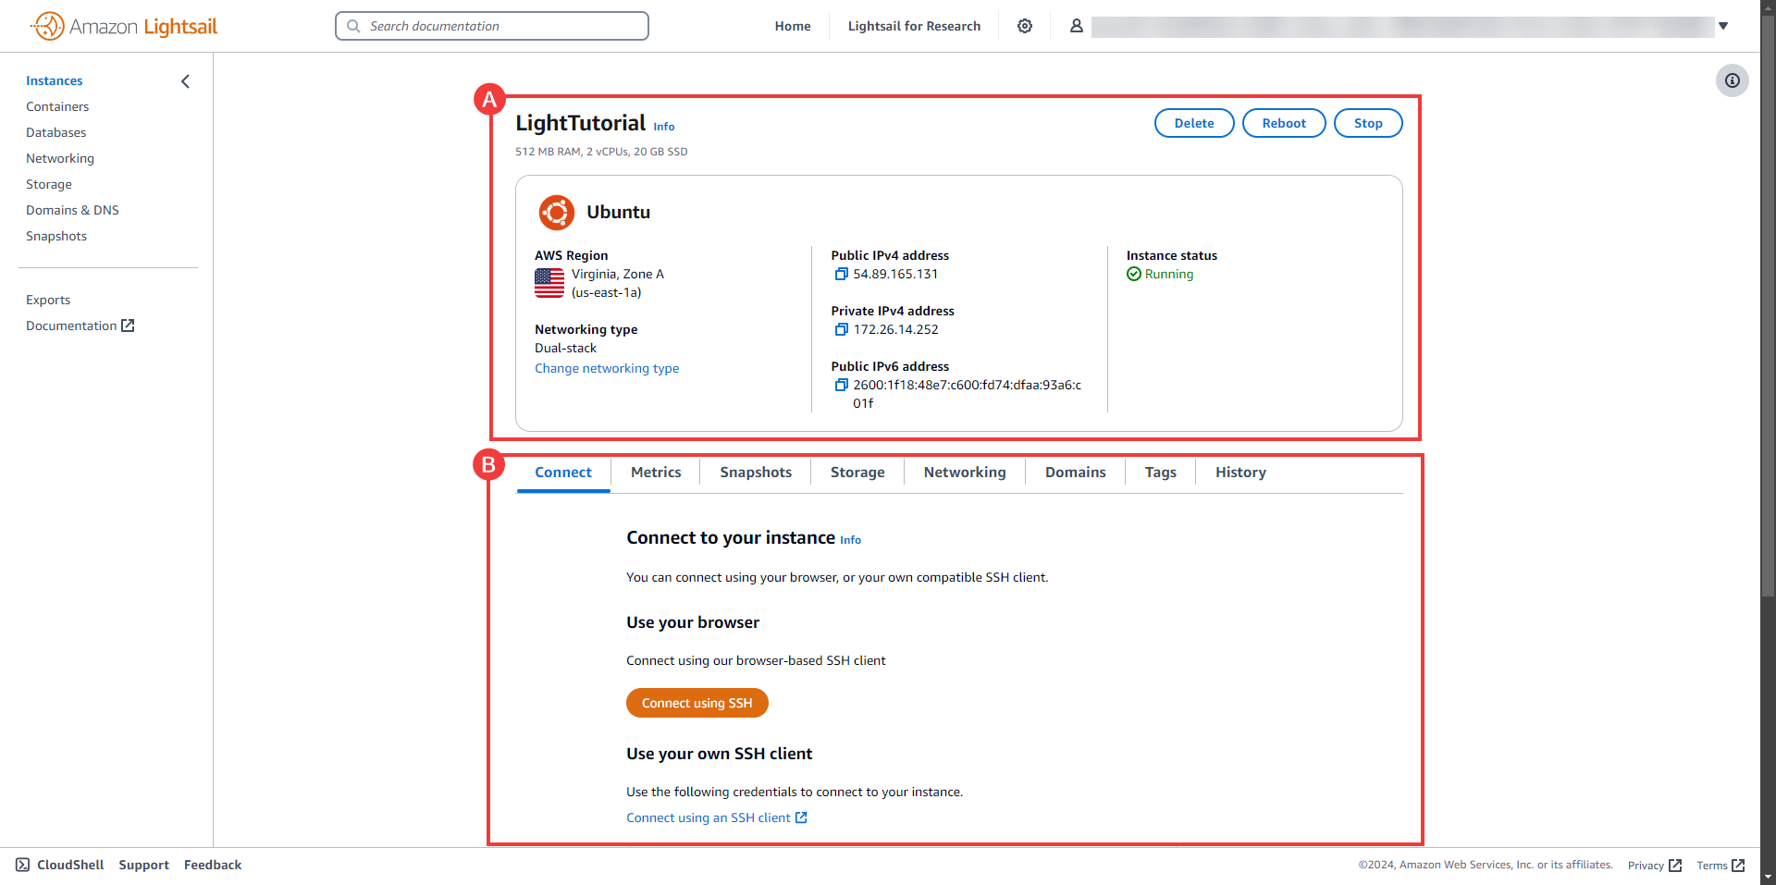This screenshot has width=1776, height=885.
Task: Expand the account dropdown arrow
Action: tap(1723, 26)
